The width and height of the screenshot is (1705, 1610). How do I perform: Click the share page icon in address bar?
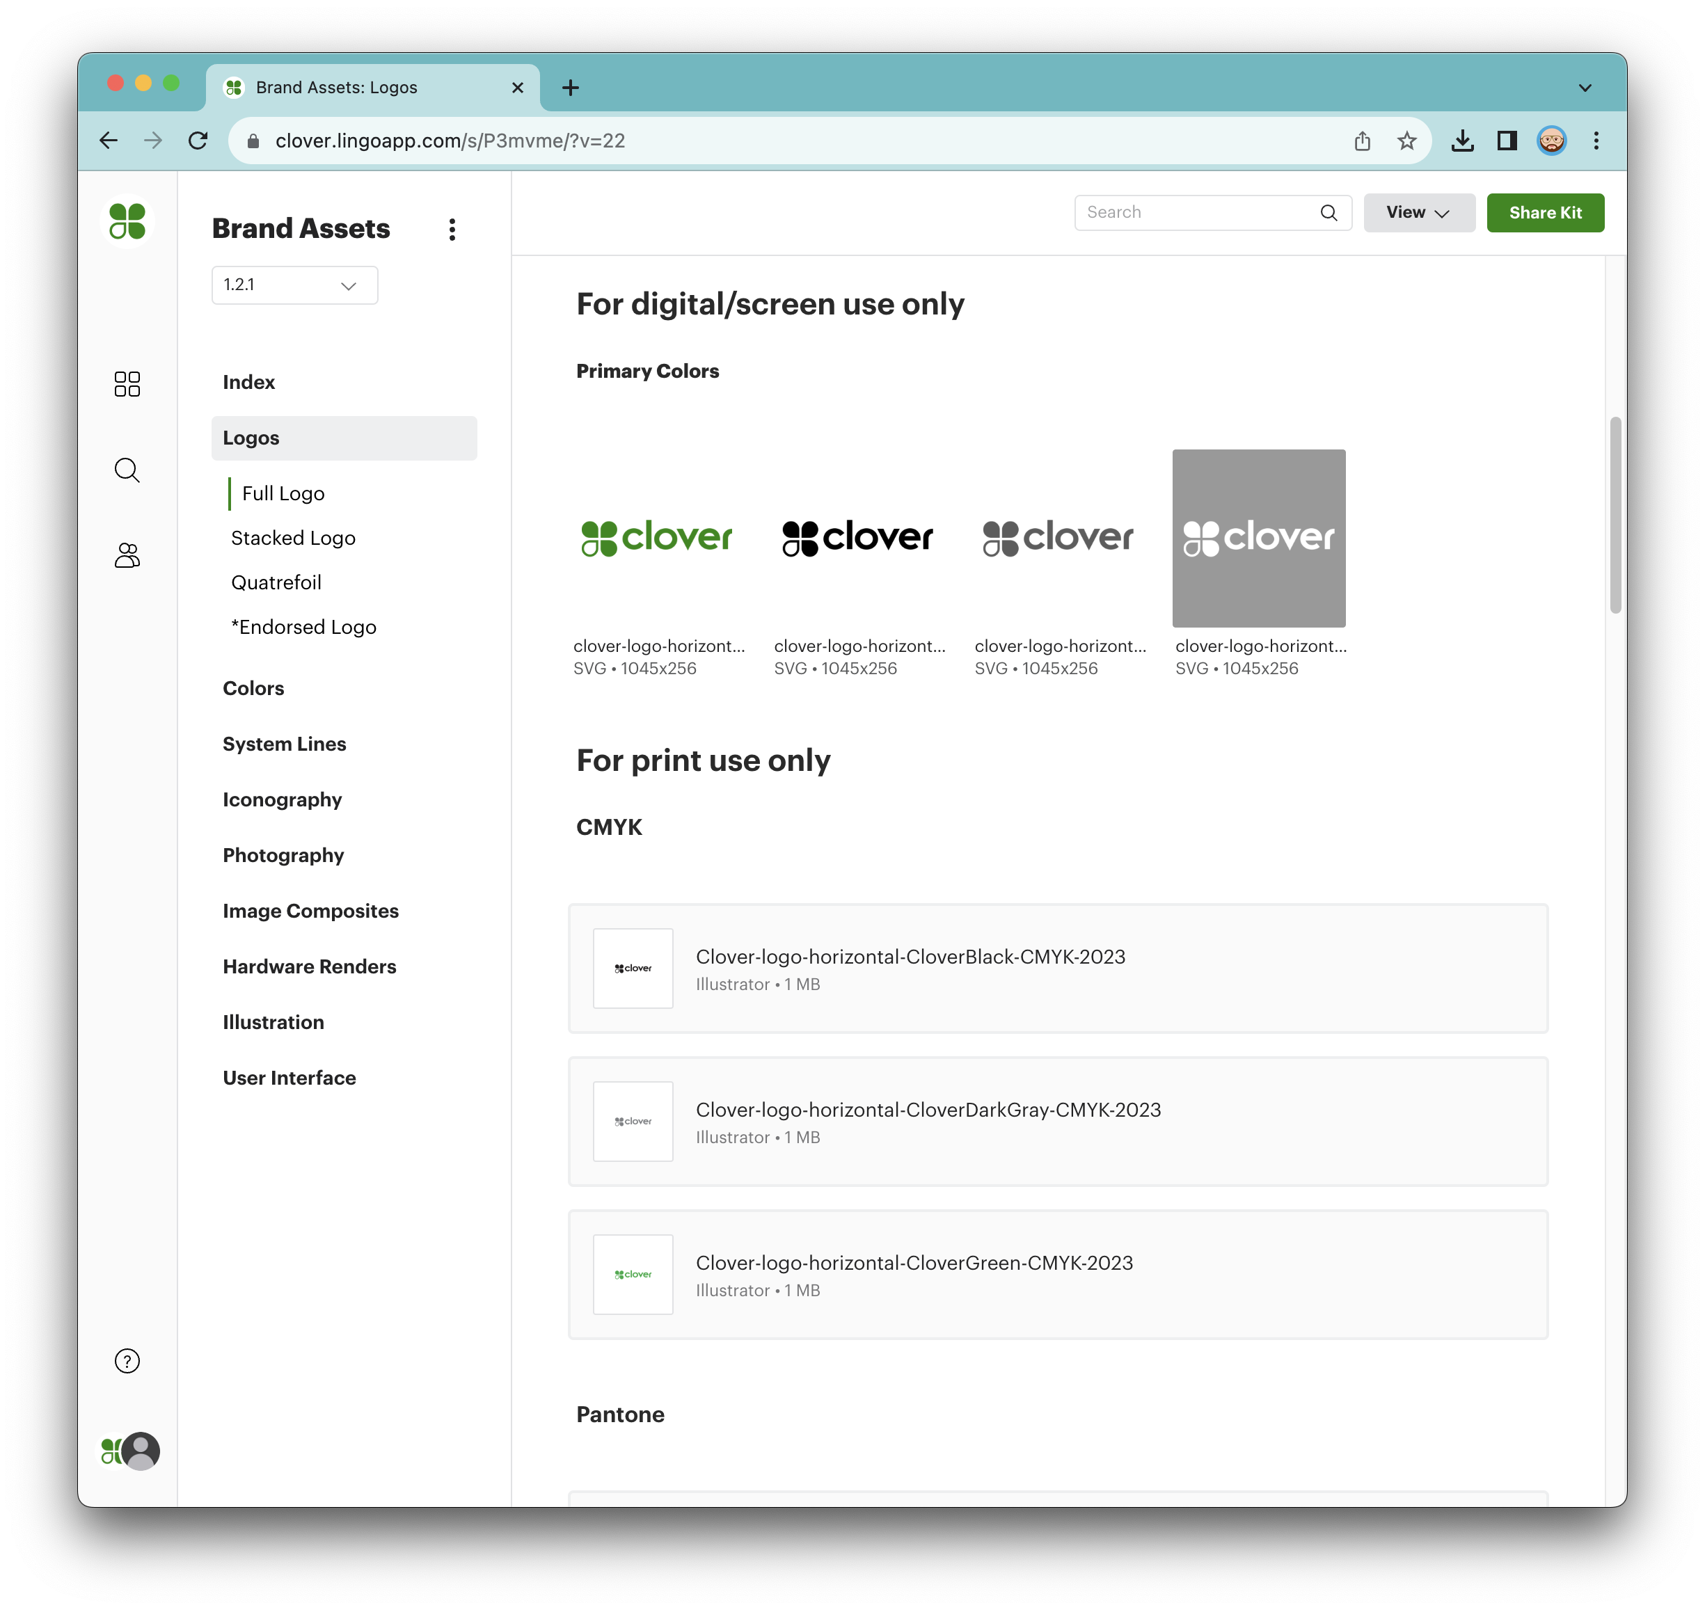[1363, 141]
